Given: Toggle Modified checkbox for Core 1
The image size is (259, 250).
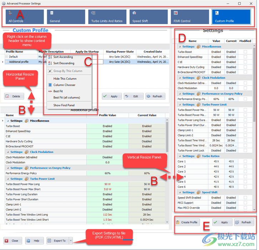Looking at the screenshot, I should pos(245,161).
